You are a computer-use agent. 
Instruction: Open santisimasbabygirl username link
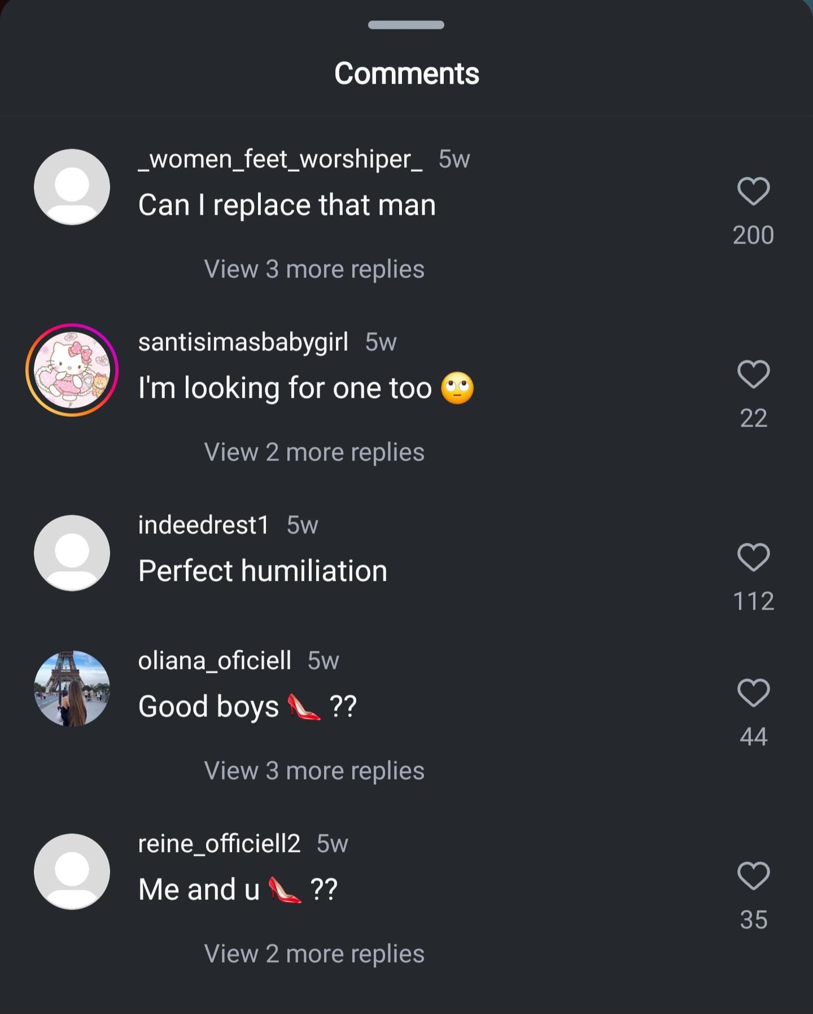point(243,342)
